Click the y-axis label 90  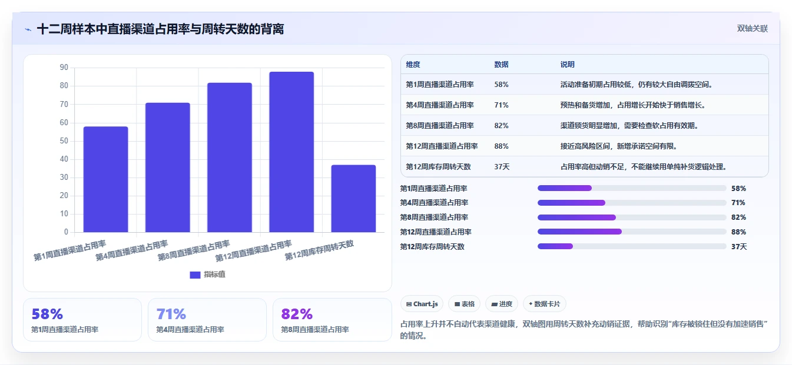coord(64,68)
